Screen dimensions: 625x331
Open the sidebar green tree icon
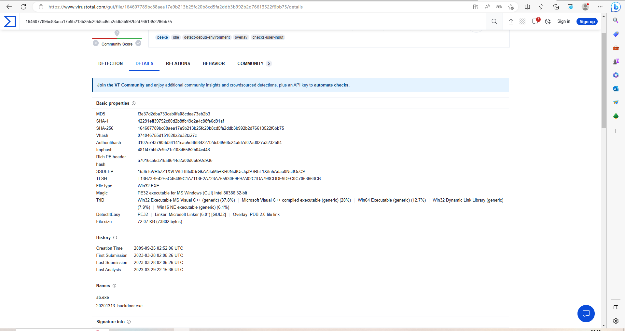616,116
